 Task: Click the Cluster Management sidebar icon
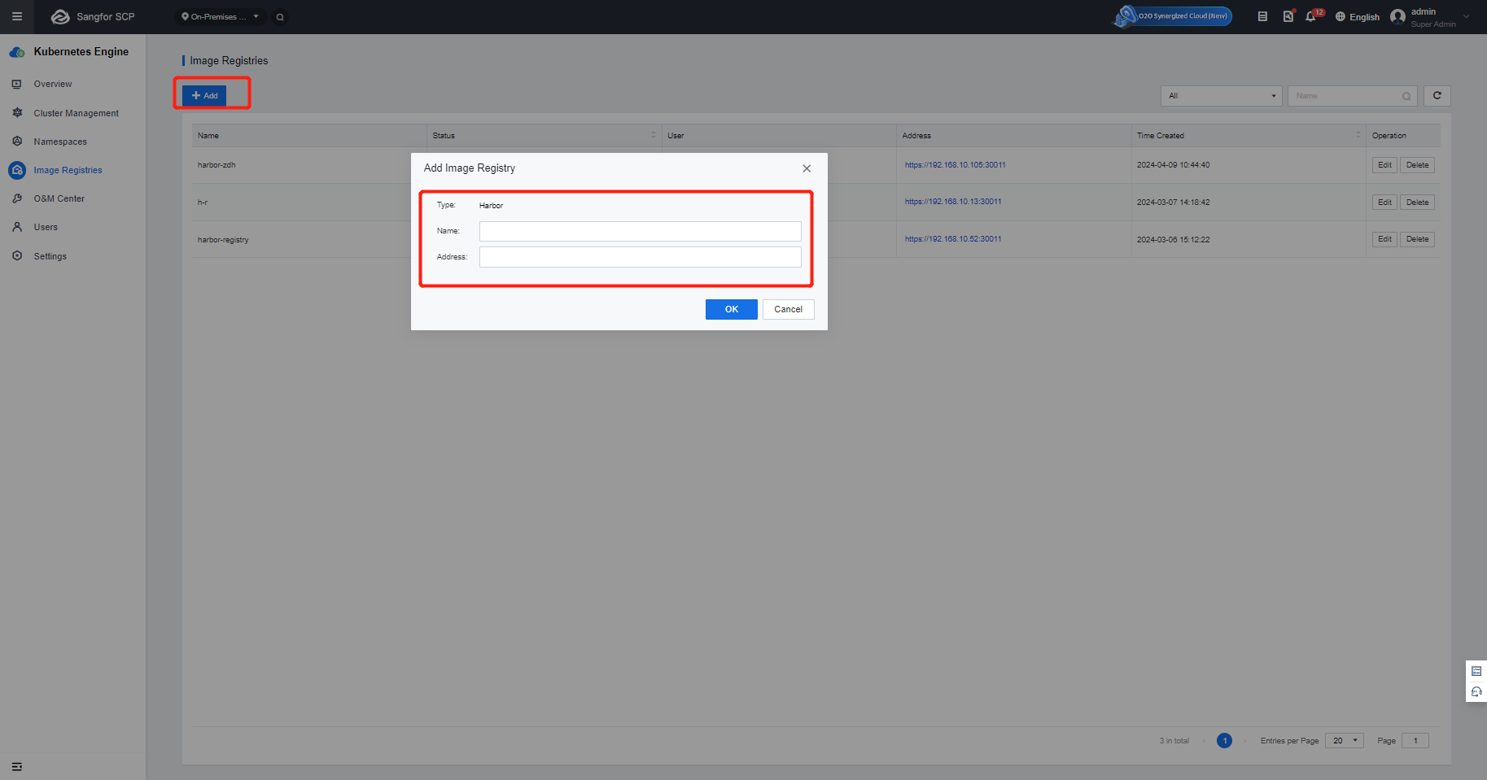[x=17, y=113]
